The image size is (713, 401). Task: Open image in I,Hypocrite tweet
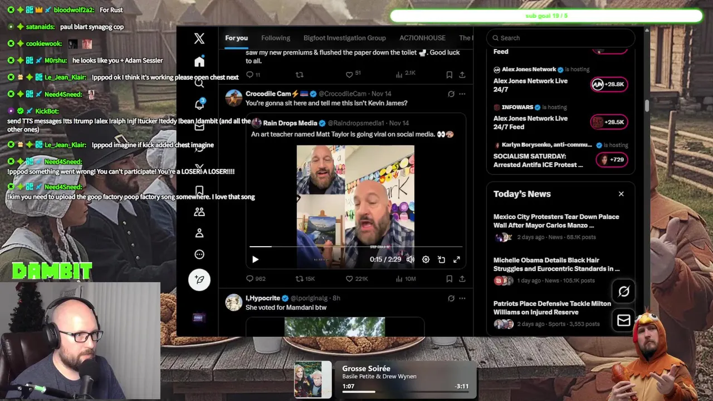point(335,327)
